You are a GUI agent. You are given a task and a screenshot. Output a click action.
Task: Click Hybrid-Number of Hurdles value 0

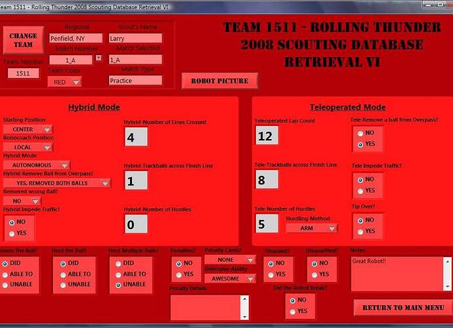[x=136, y=224]
